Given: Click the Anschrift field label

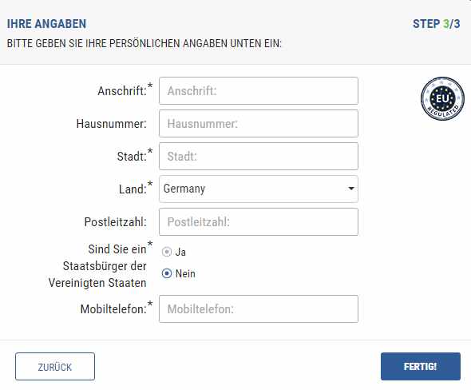Looking at the screenshot, I should tap(122, 90).
